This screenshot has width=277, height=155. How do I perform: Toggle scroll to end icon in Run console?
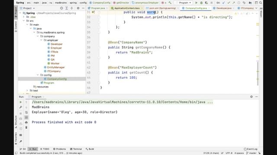click(x=26, y=117)
